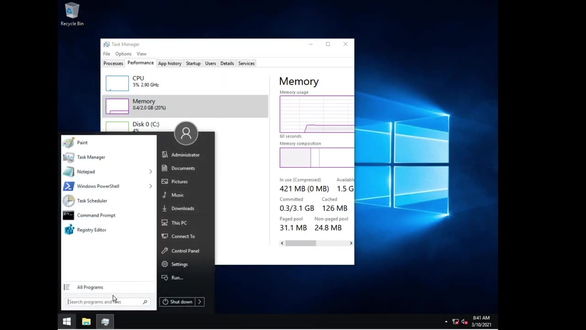Image resolution: width=586 pixels, height=330 pixels.
Task: Open Task Scheduler clock icon
Action: 69,201
